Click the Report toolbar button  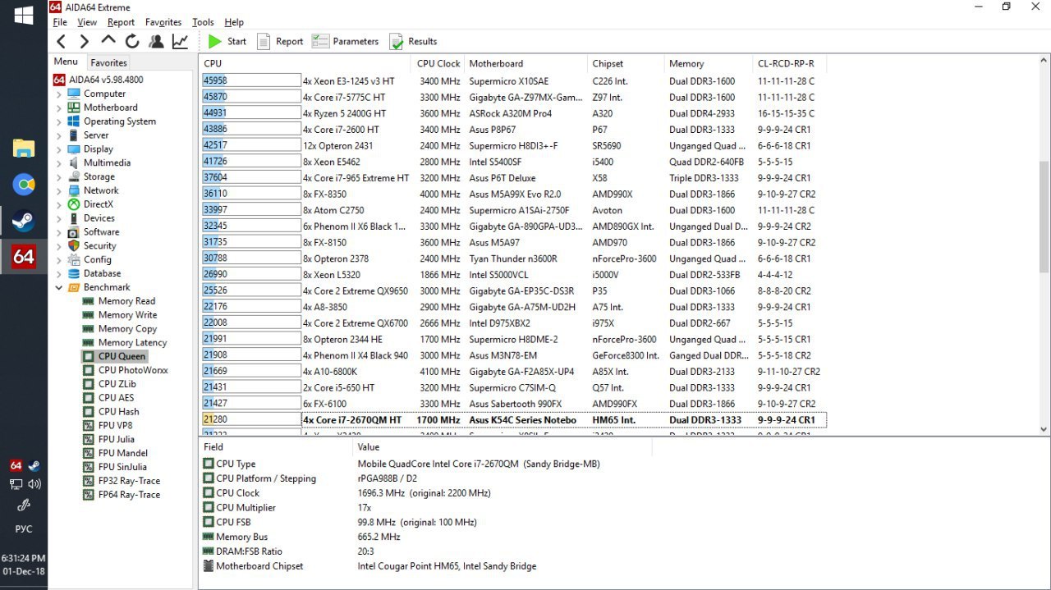coord(280,41)
